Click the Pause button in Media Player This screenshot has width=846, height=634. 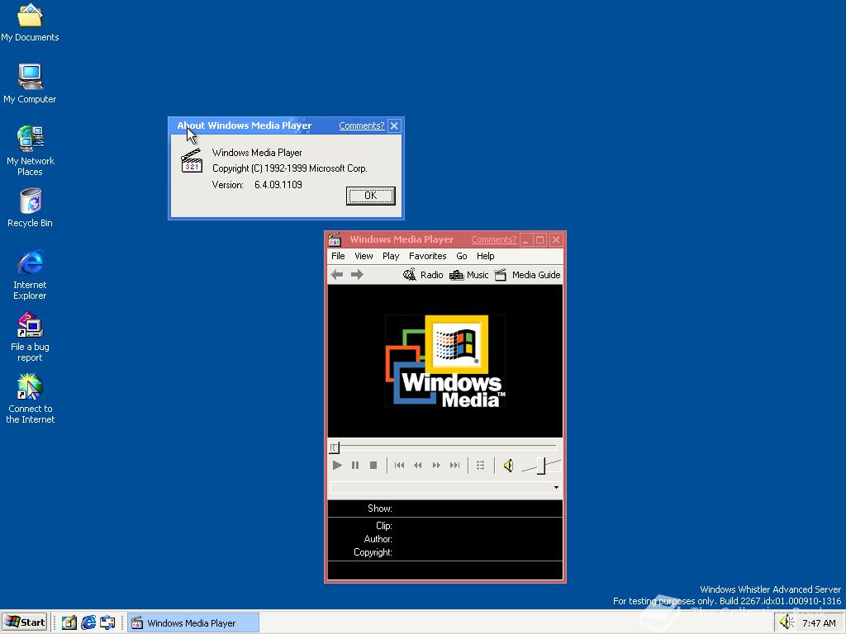coord(355,466)
